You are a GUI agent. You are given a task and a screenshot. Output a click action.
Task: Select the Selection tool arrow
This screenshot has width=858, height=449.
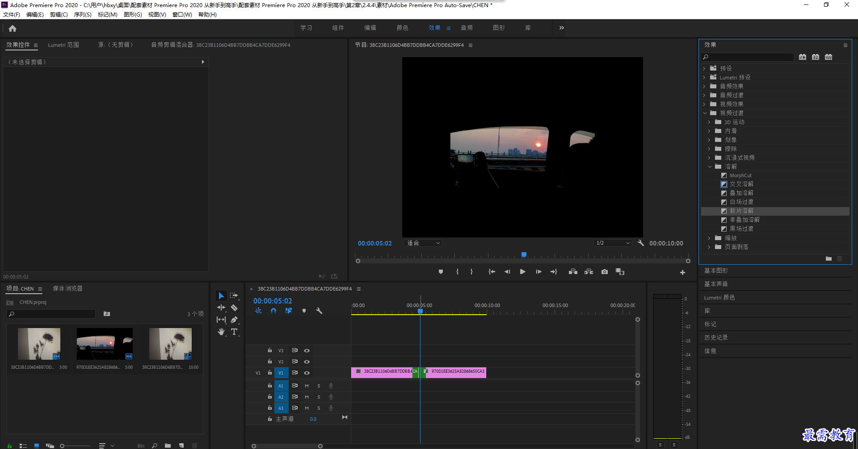[x=221, y=296]
